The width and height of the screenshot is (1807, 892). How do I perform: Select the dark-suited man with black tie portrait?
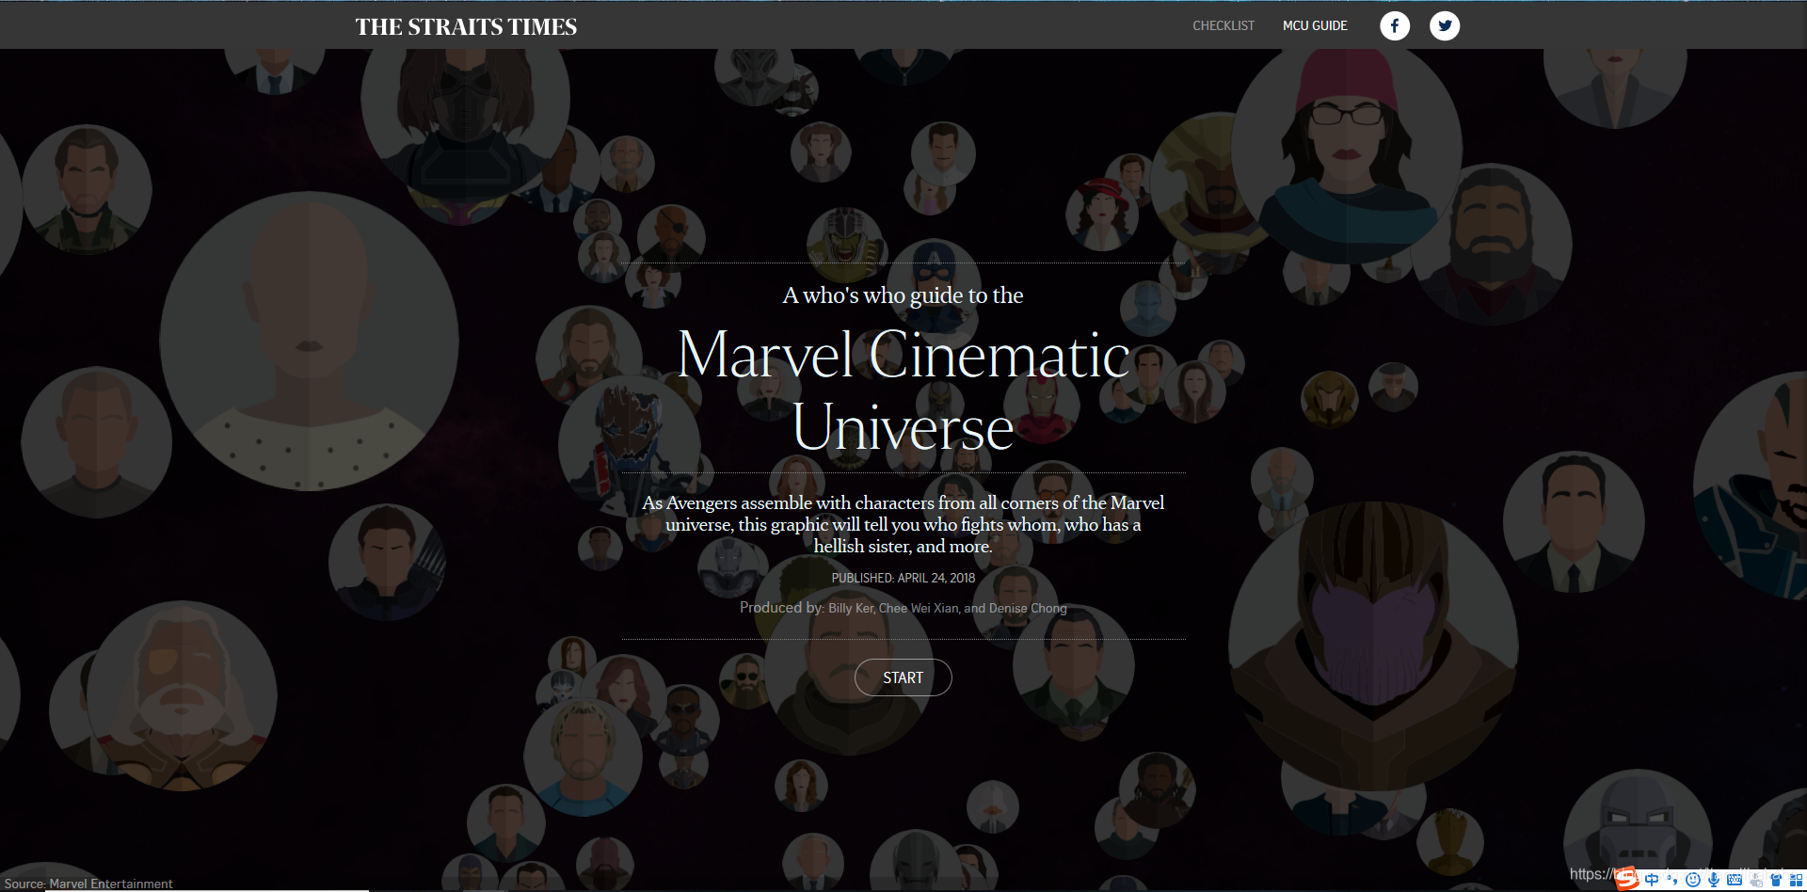pyautogui.click(x=1574, y=522)
